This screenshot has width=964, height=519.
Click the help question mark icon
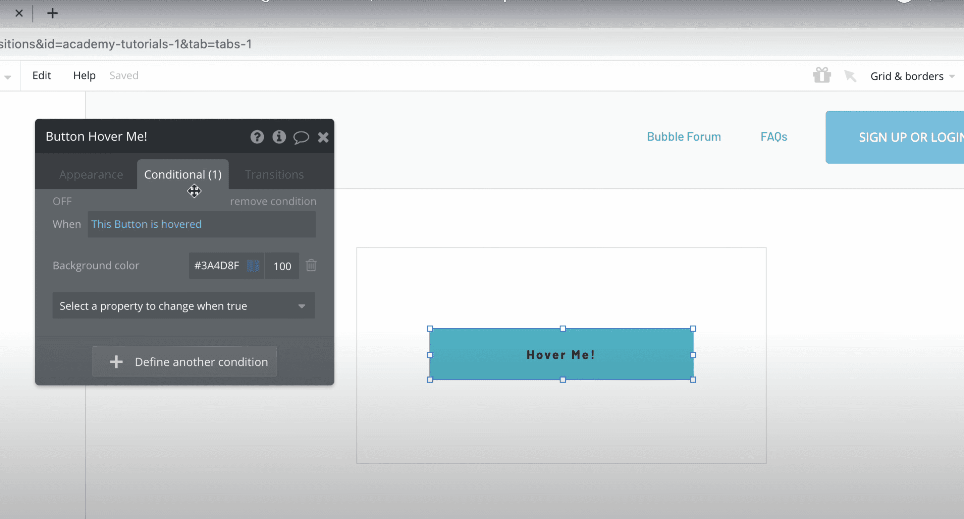point(257,136)
